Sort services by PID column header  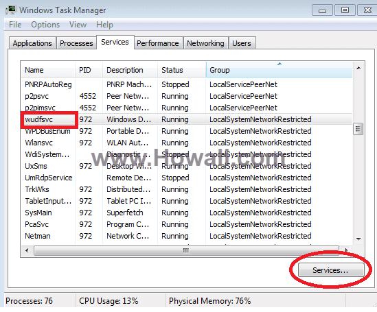point(89,70)
